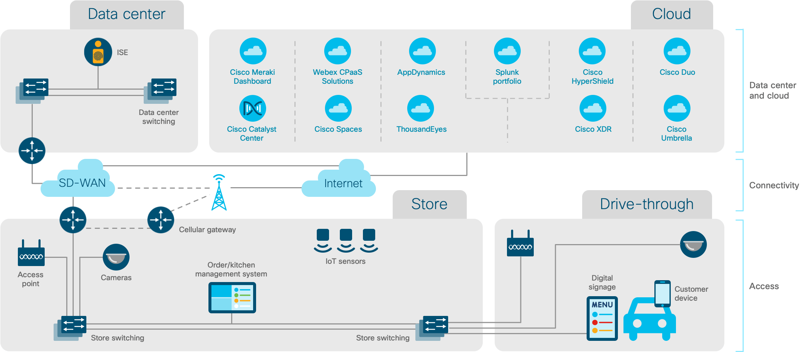Viewport: 804px width, 352px height.
Task: Click the AppDynamics cloud icon
Action: point(422,51)
